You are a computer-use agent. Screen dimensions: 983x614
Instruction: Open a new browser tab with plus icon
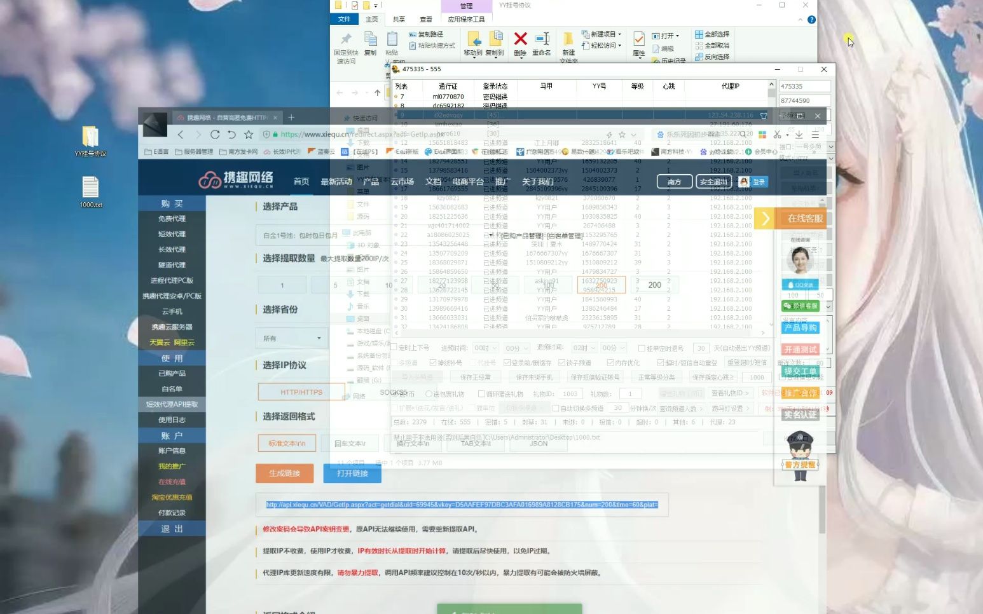291,118
